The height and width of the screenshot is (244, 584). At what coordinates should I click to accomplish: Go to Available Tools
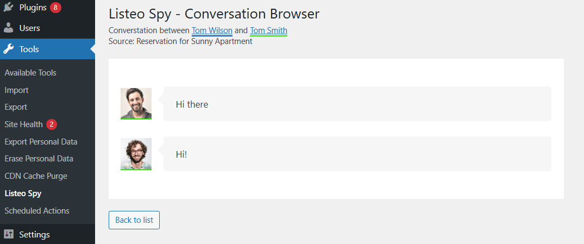tap(30, 73)
